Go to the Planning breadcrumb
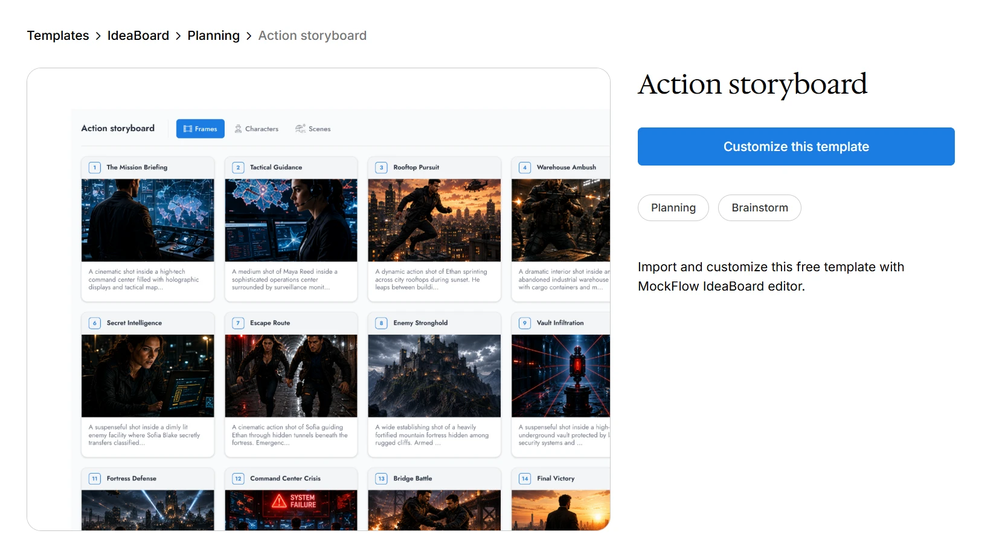 213,36
